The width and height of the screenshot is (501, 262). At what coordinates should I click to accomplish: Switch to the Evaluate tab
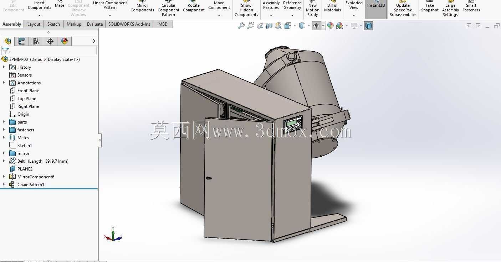tap(95, 24)
